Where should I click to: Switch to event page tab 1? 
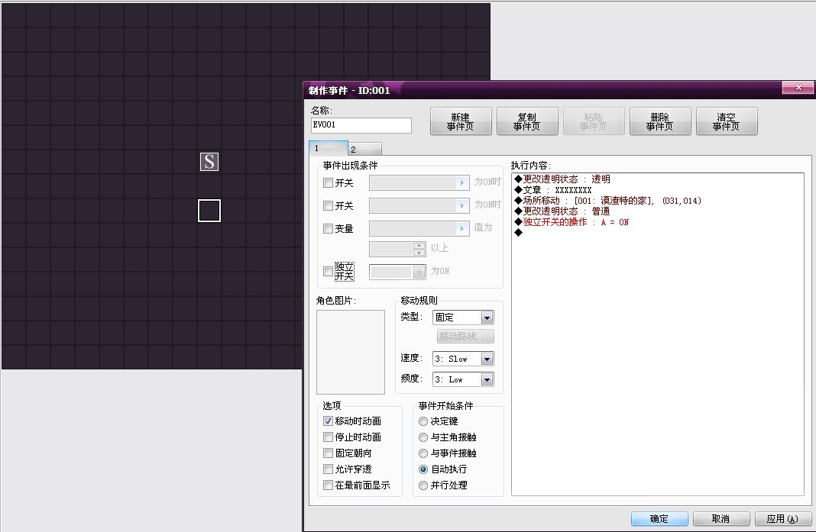pyautogui.click(x=329, y=148)
